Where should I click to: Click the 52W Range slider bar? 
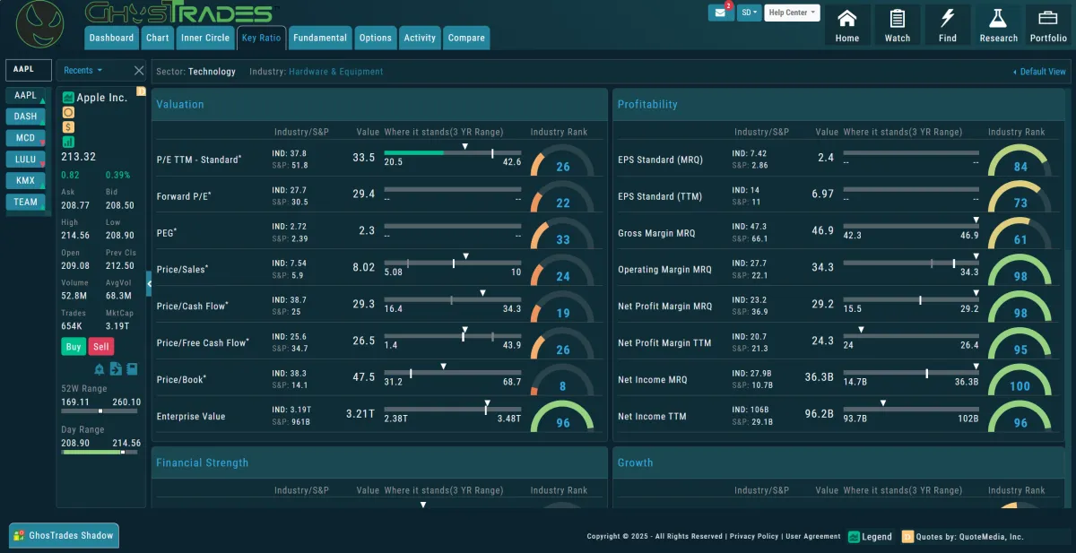101,410
